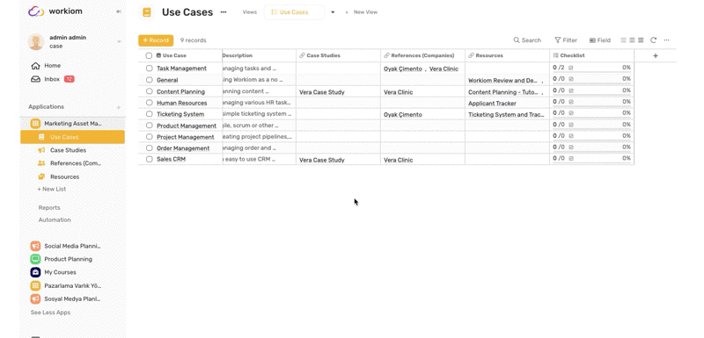Viewport: 704px width, 338px height.
Task: Open the toolbar more options ellipsis
Action: (x=666, y=40)
